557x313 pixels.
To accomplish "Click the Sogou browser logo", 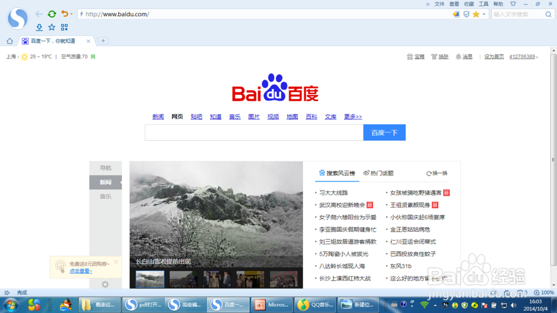I will pyautogui.click(x=17, y=18).
